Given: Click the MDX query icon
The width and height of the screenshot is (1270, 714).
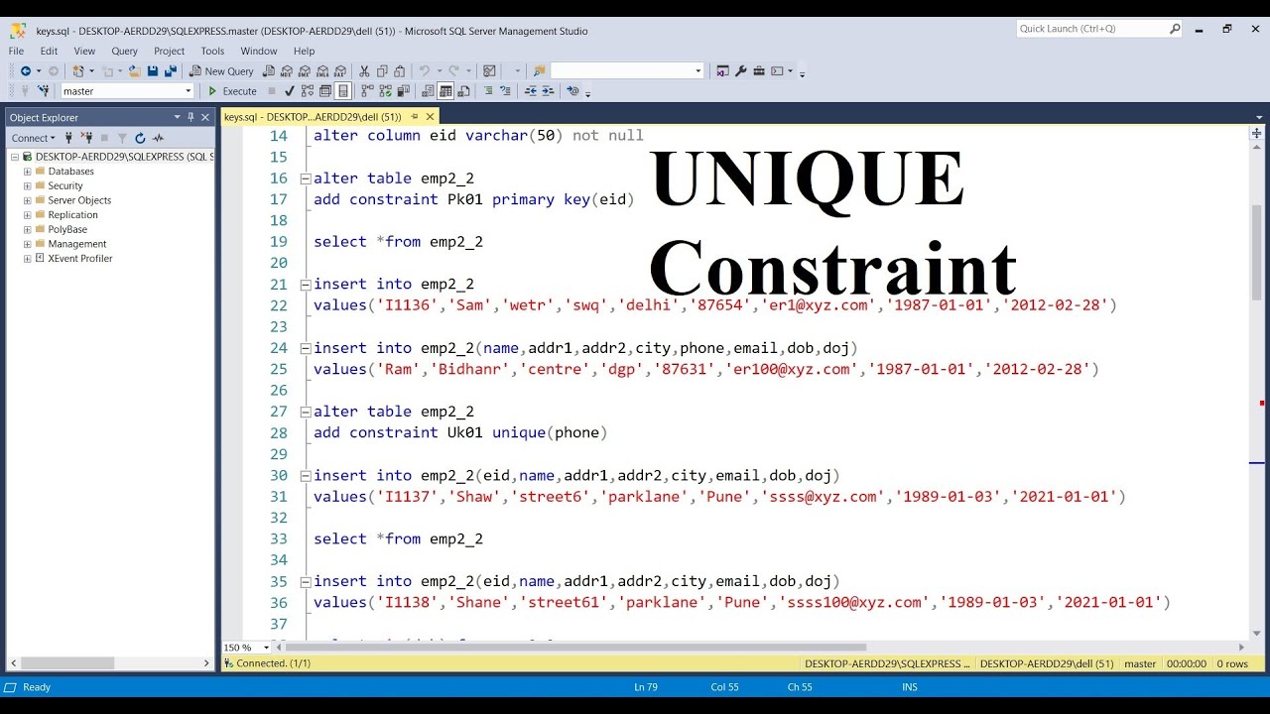Looking at the screenshot, I should point(287,71).
